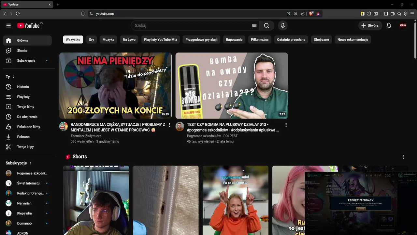Open the Leo AI sparkle icon
Viewport: 417px width, 235px height.
(399, 14)
